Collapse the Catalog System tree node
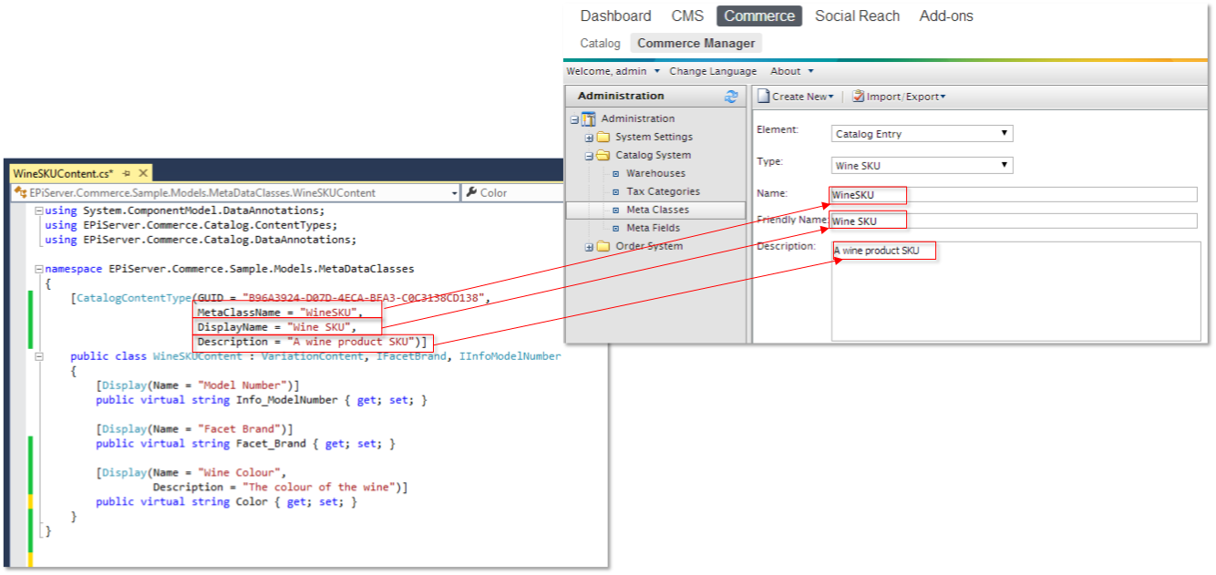The width and height of the screenshot is (1216, 575). (589, 156)
